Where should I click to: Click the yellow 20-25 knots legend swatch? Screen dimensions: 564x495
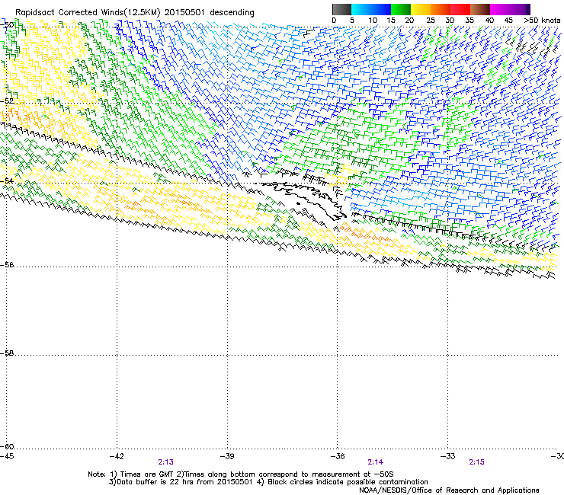pyautogui.click(x=421, y=9)
